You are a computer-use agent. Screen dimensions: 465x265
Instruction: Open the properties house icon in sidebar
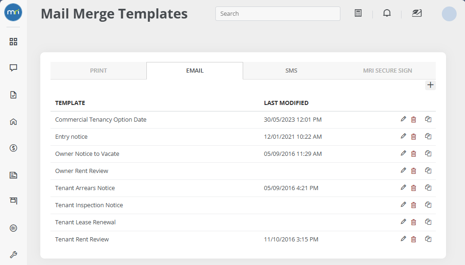click(13, 122)
